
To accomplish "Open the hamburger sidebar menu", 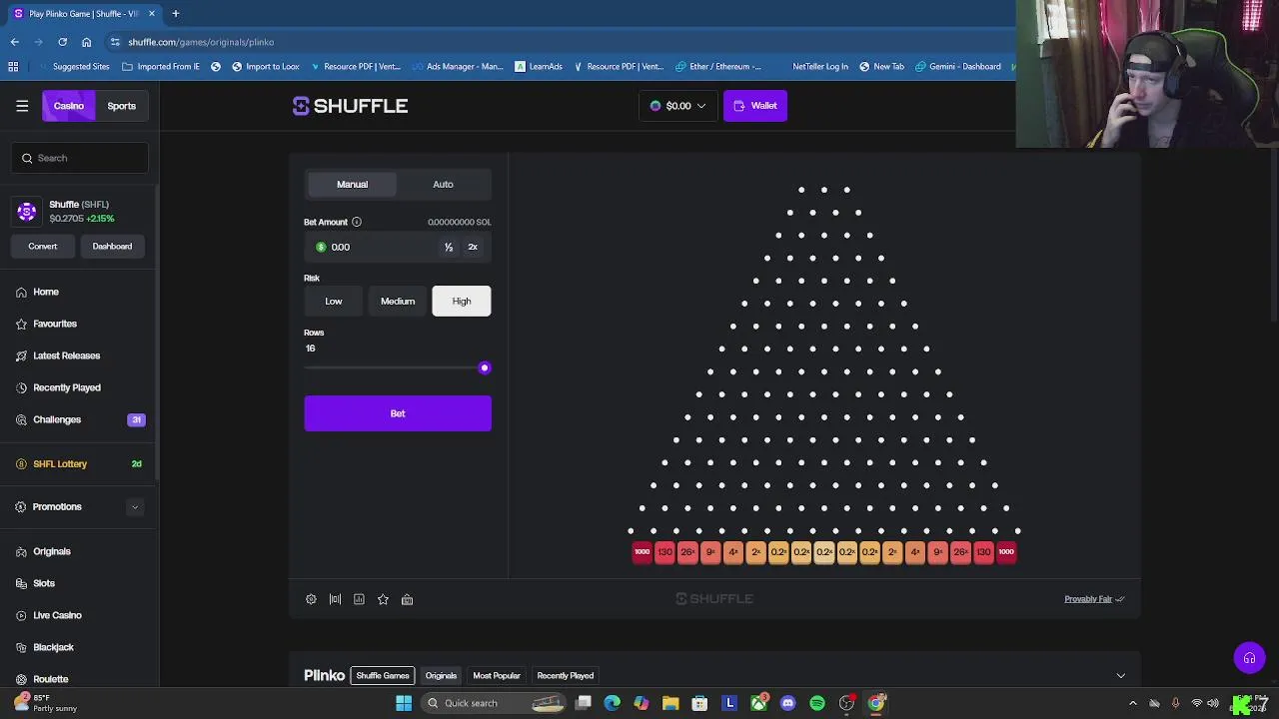I will (x=22, y=106).
